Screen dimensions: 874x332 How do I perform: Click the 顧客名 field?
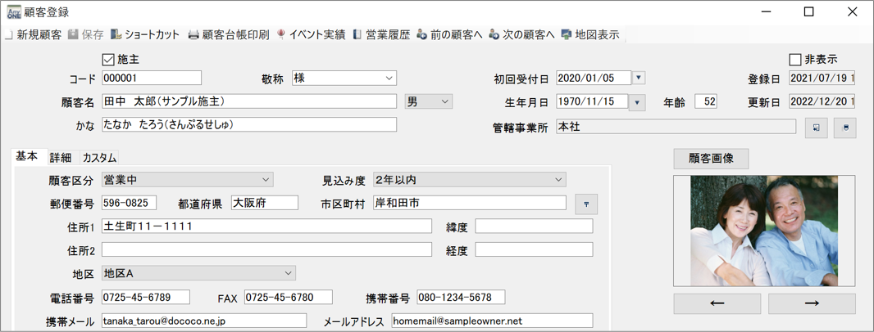click(249, 101)
